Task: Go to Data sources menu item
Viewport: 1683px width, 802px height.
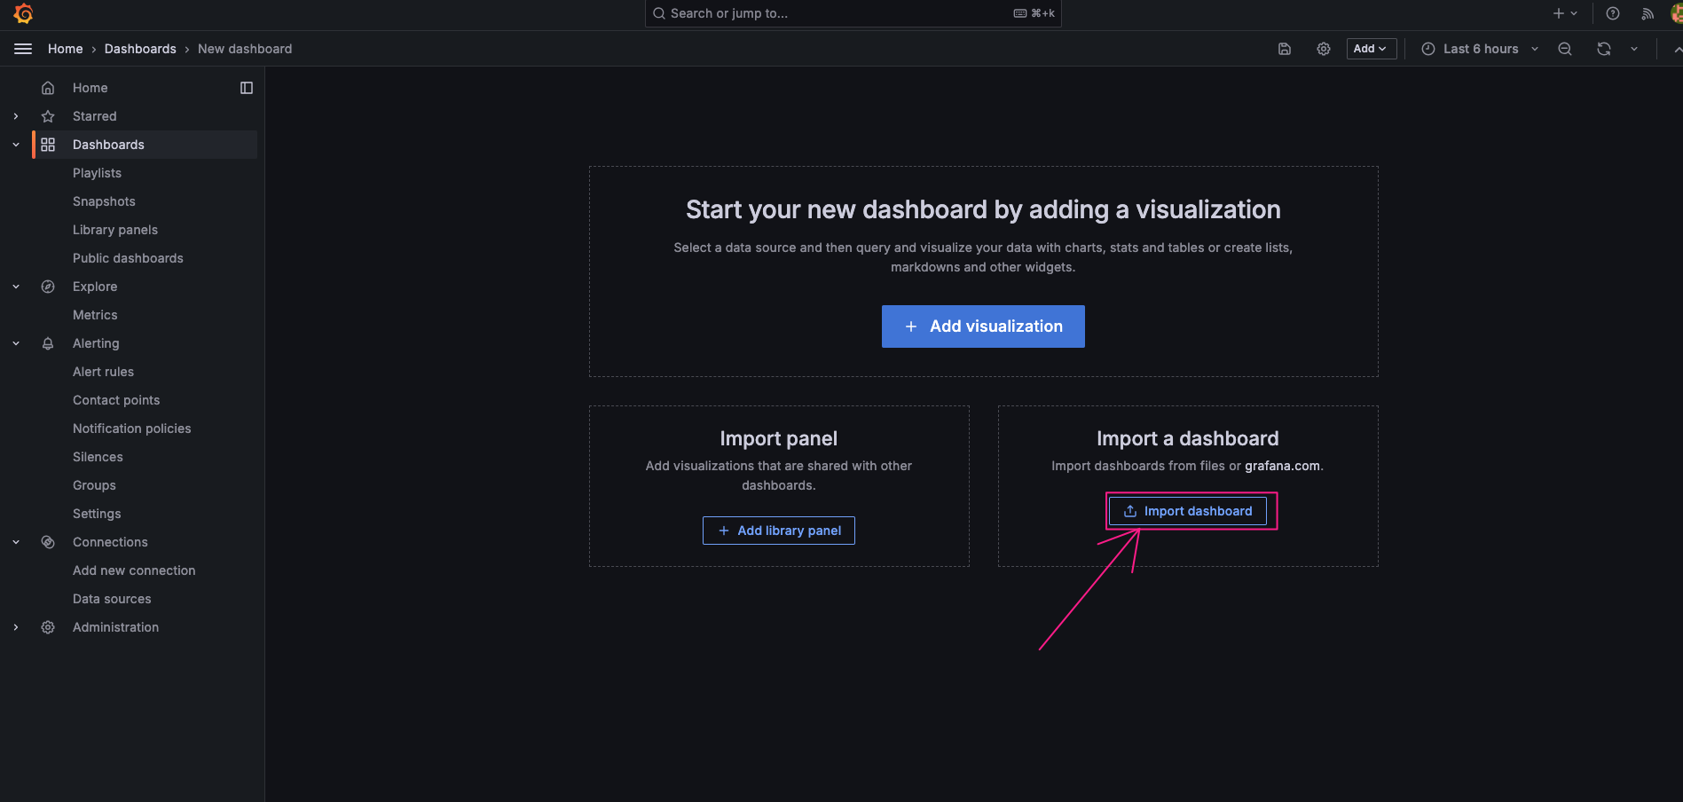Action: pos(112,599)
